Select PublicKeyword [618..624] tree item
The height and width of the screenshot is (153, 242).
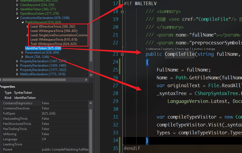[x=43, y=22]
